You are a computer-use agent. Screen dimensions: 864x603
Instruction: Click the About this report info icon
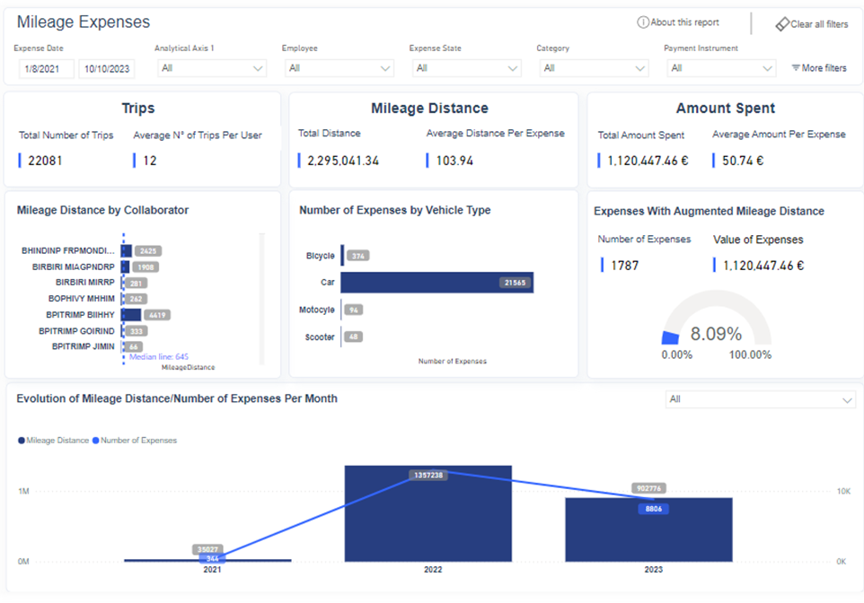click(643, 22)
